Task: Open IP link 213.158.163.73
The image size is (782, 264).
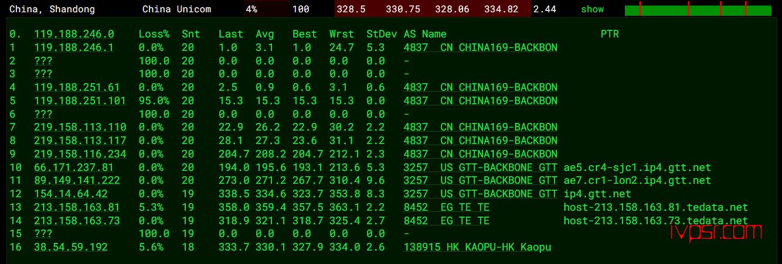Action: coord(77,221)
